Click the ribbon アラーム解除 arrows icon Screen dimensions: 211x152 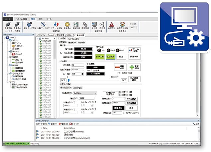point(56,24)
